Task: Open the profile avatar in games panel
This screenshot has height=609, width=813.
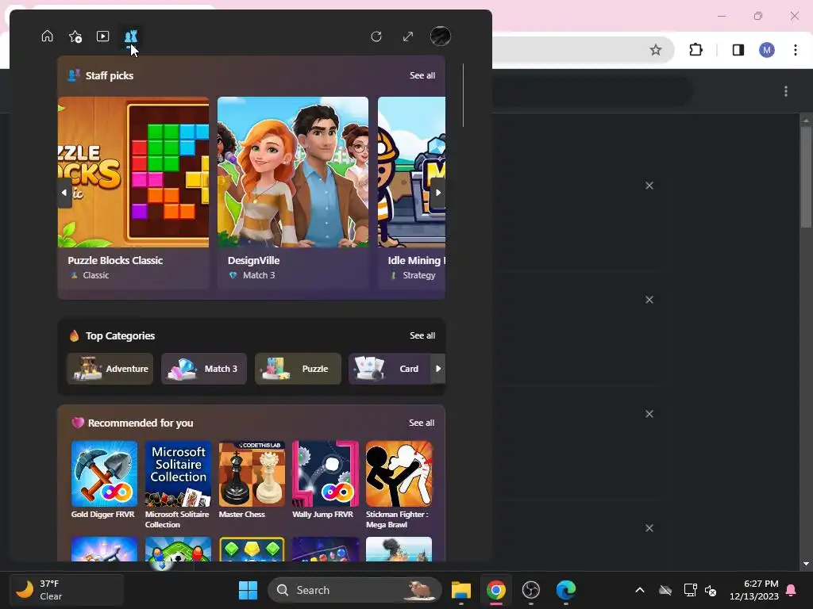Action: coord(440,36)
